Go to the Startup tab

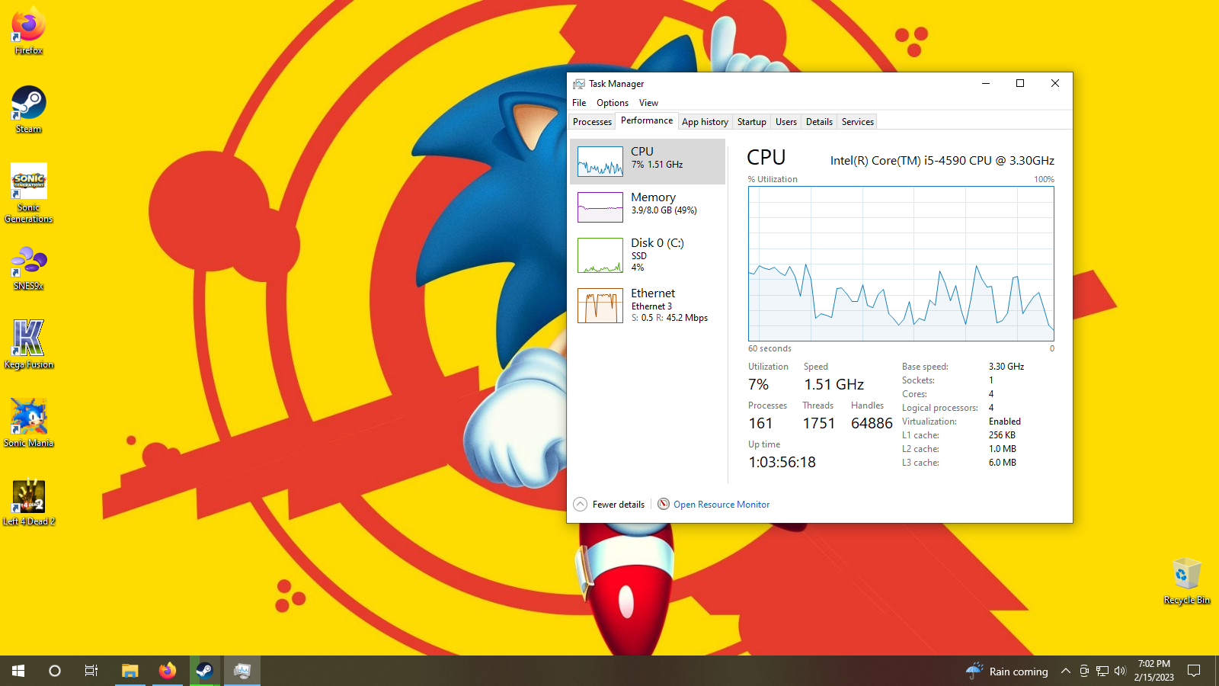click(x=751, y=122)
